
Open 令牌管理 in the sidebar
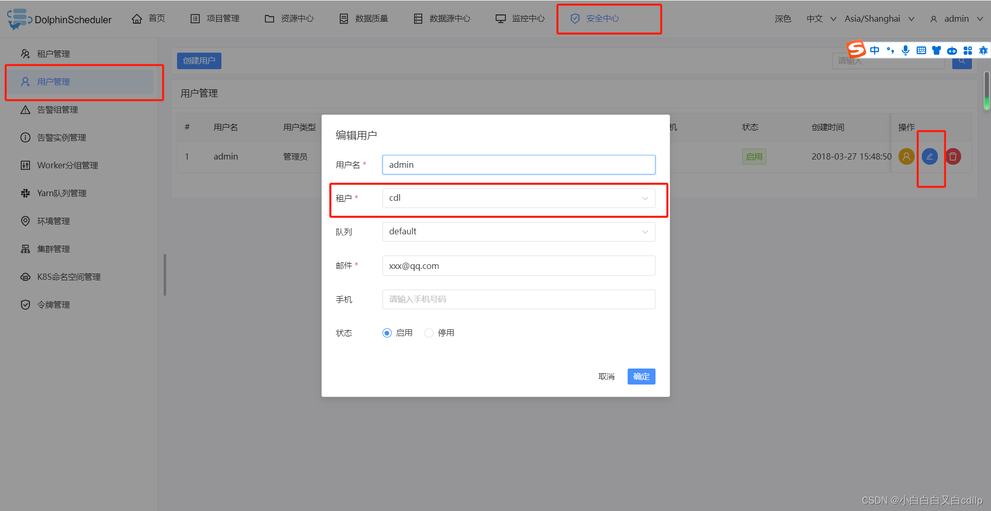(79, 305)
